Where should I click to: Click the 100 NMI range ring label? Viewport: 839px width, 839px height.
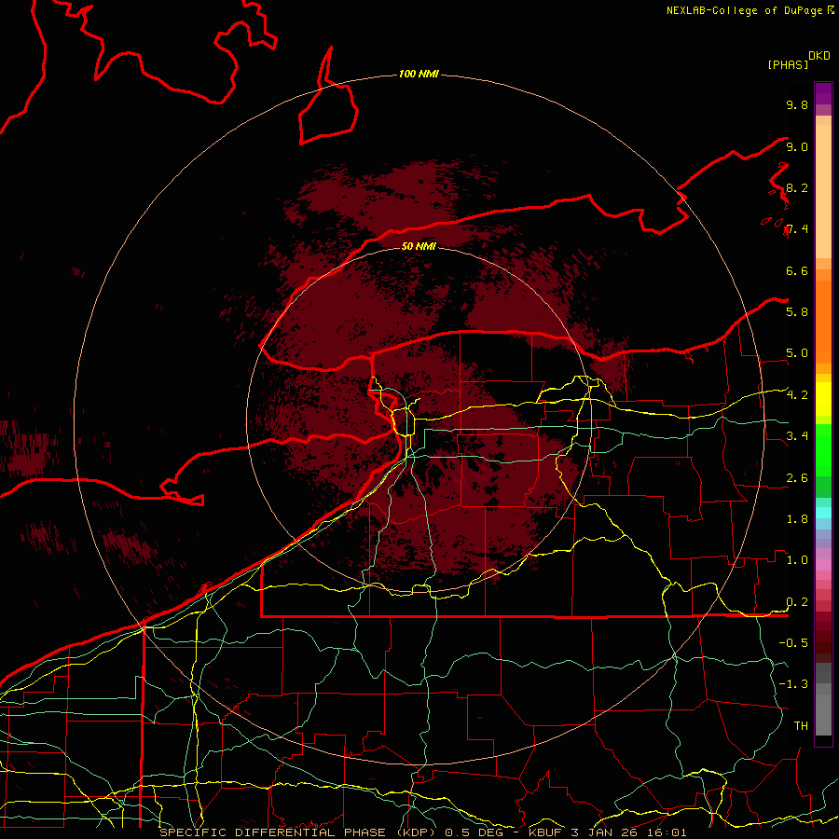click(419, 74)
